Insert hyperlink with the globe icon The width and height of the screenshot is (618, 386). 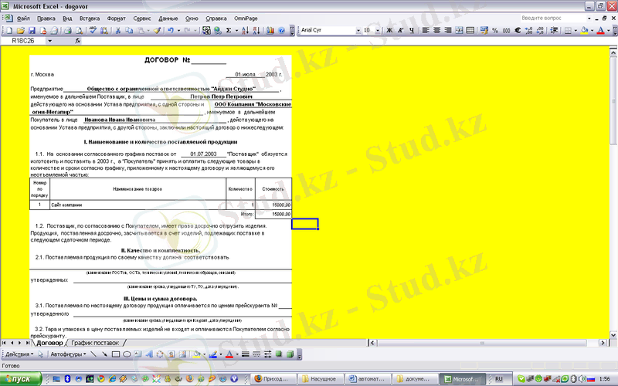218,30
